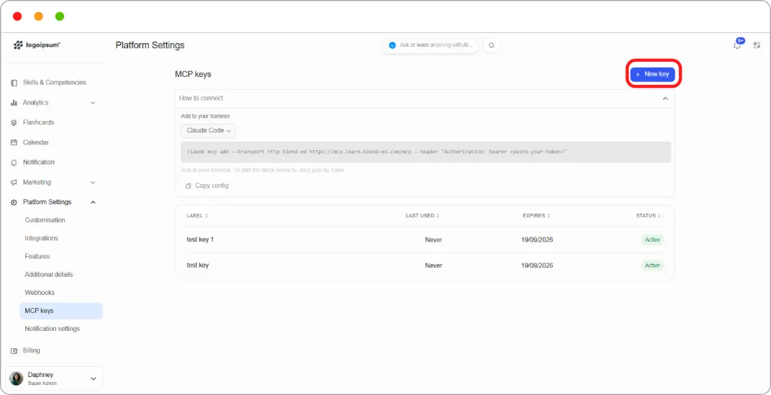Click the search magnifier icon button
Image resolution: width=771 pixels, height=395 pixels.
tap(491, 45)
